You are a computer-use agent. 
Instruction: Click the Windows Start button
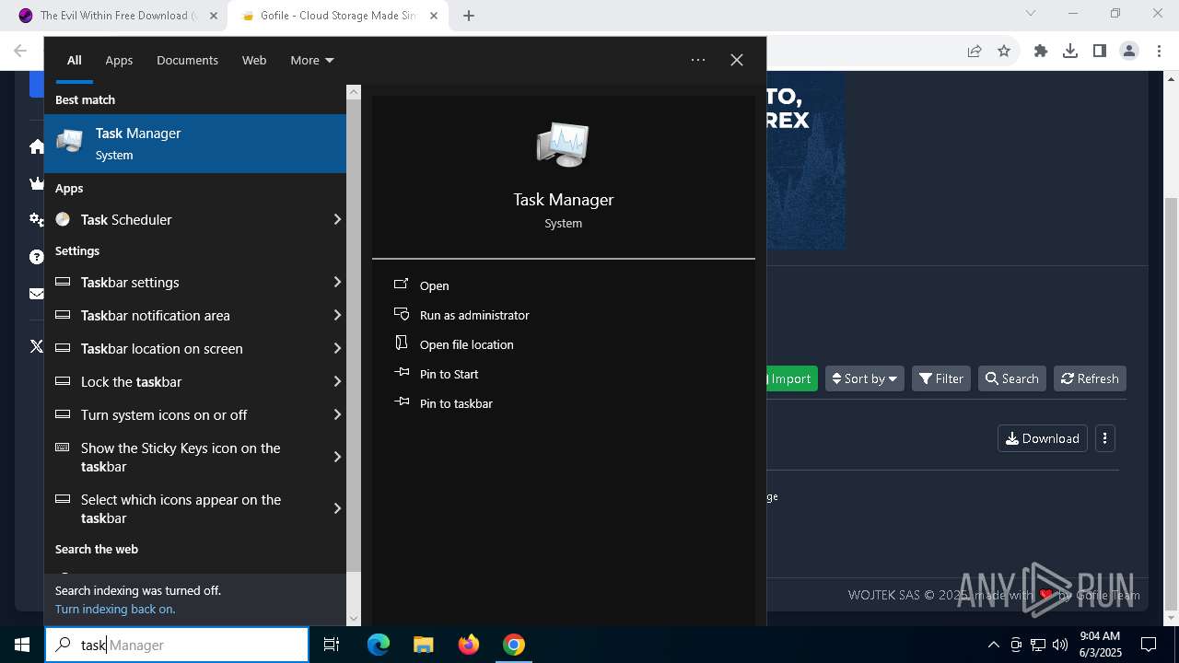[22, 645]
